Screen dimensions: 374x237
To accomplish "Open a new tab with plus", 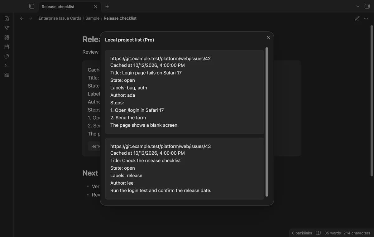I will (107, 6).
